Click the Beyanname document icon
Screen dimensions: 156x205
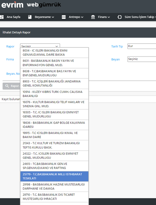30,17
